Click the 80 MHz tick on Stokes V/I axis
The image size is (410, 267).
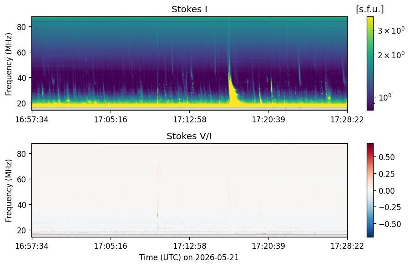22,154
